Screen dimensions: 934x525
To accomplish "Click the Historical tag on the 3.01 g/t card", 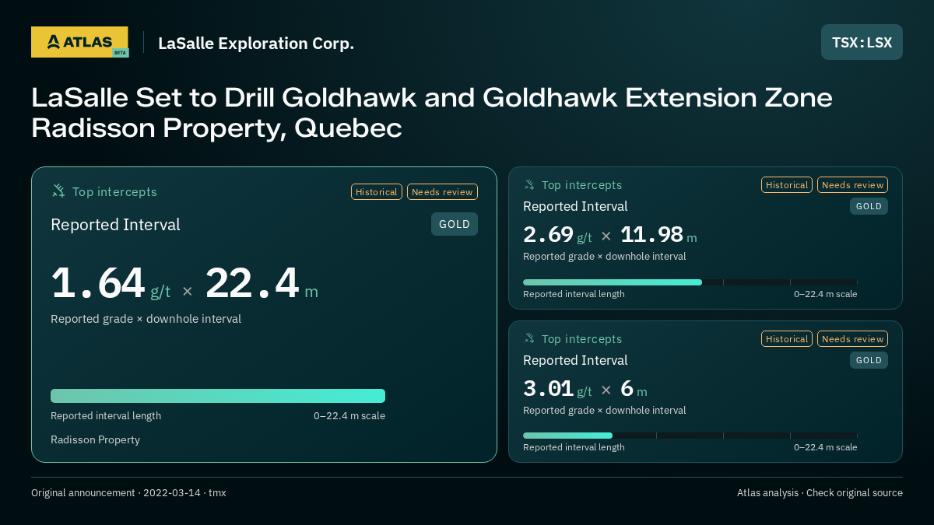I will point(787,339).
